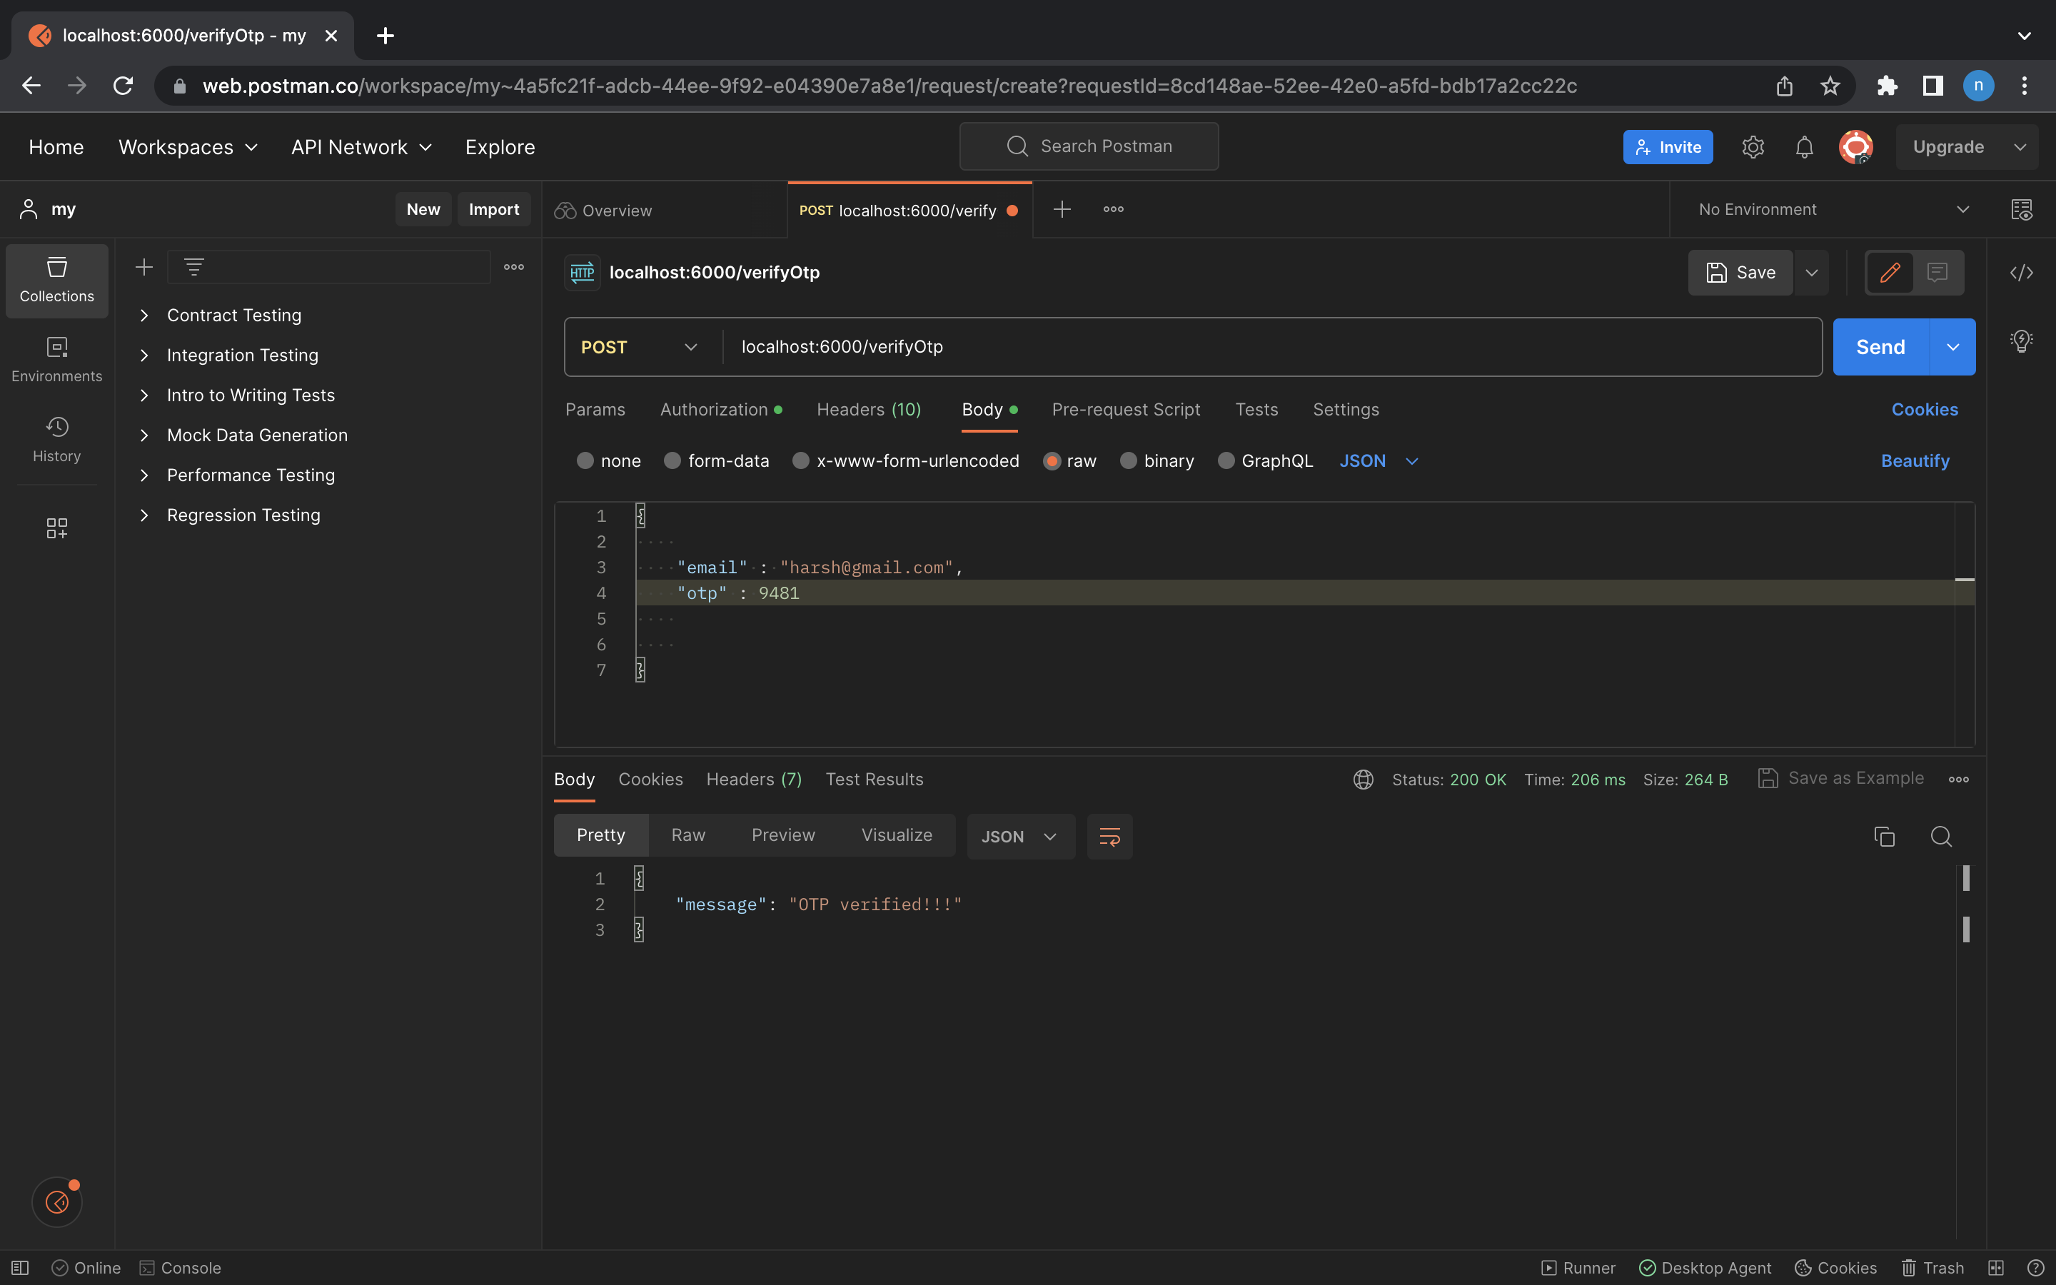
Task: Copy the response body using copy icon
Action: click(1885, 836)
